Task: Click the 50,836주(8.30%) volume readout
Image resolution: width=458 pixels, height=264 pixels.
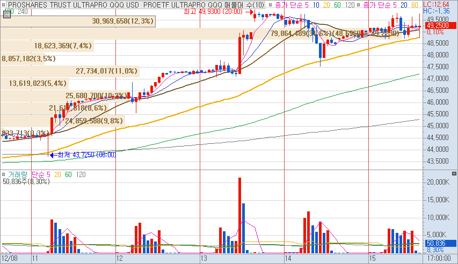Action: point(26,181)
